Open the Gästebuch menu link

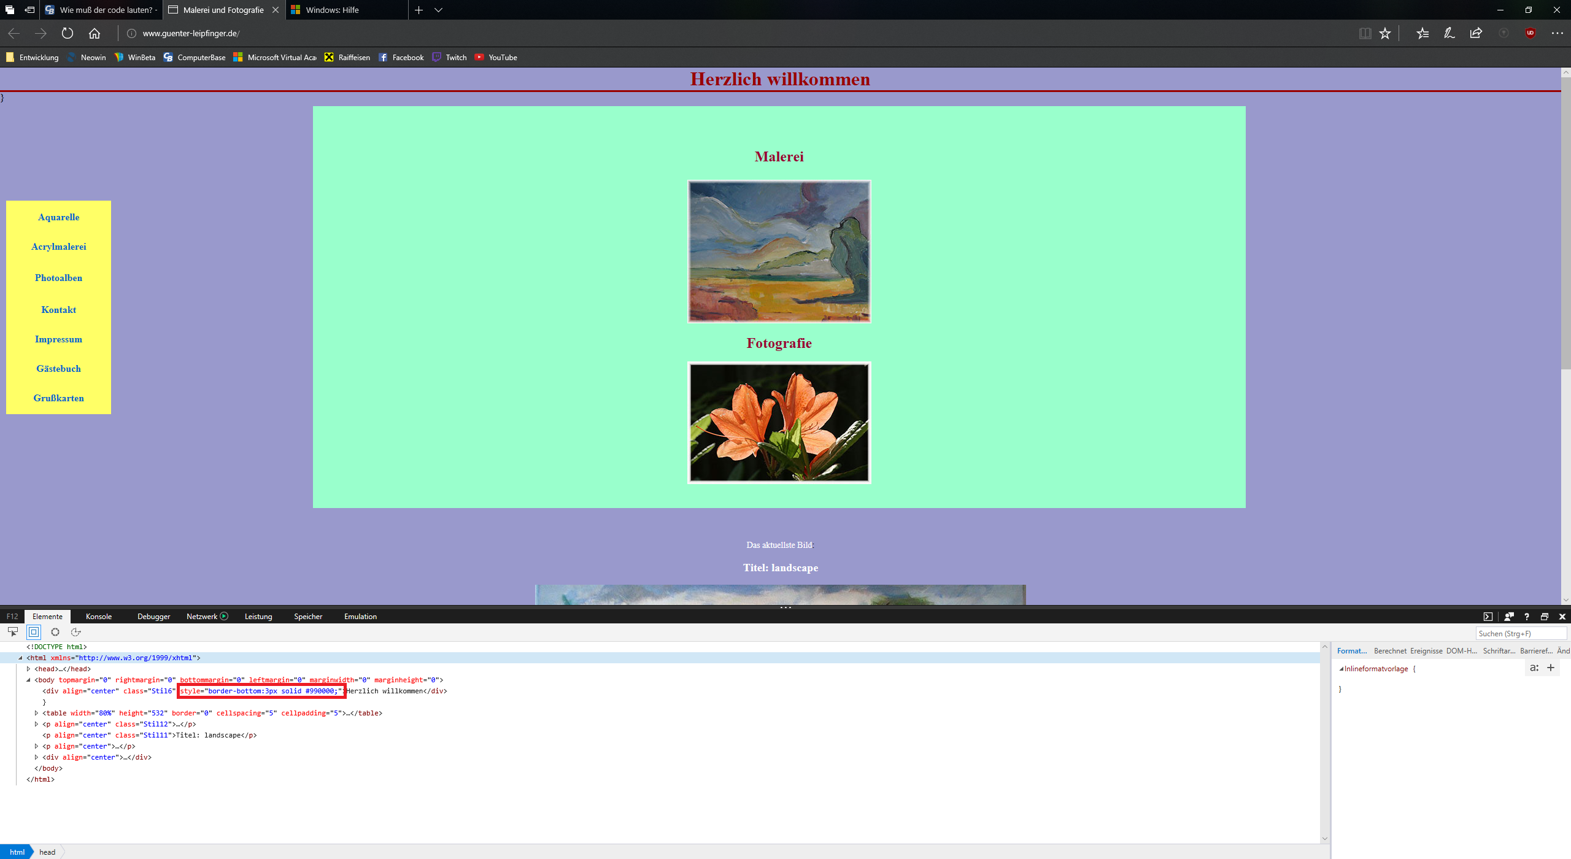(x=58, y=369)
